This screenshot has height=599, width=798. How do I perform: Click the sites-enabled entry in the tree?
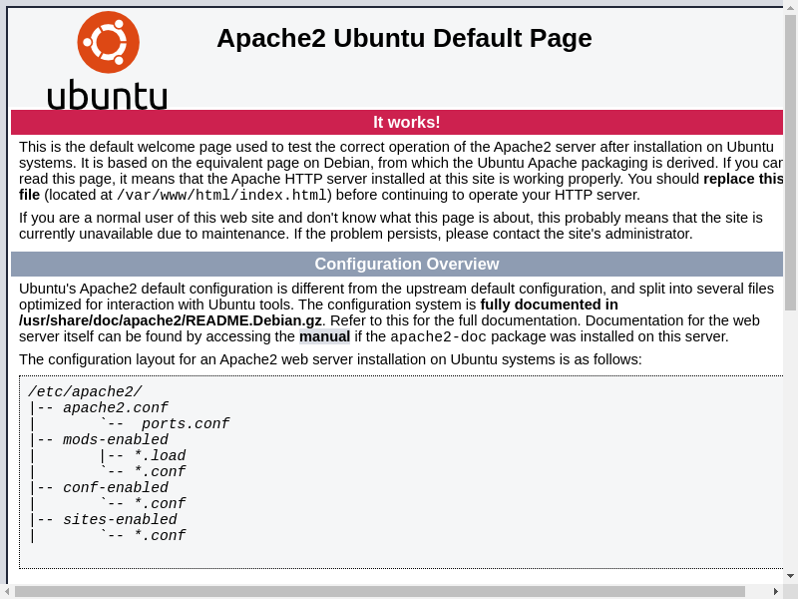(120, 520)
